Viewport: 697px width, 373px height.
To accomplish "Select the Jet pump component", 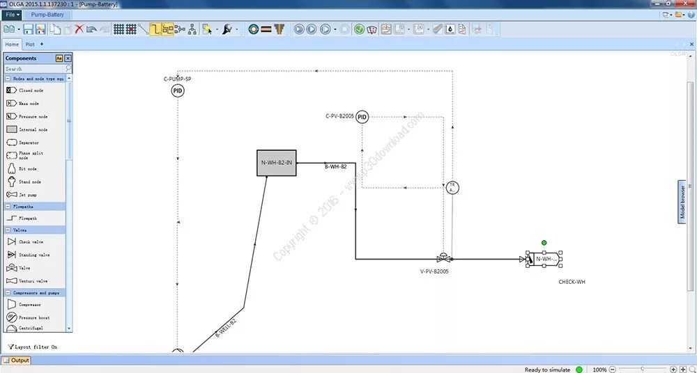I will 22,195.
